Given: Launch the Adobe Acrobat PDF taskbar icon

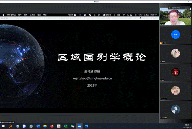Looking at the screenshot, I should tap(59, 126).
